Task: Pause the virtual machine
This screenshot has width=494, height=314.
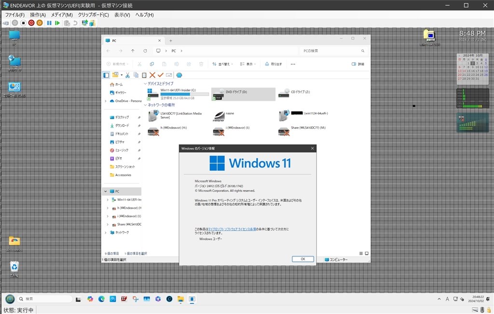Action: coord(49,23)
